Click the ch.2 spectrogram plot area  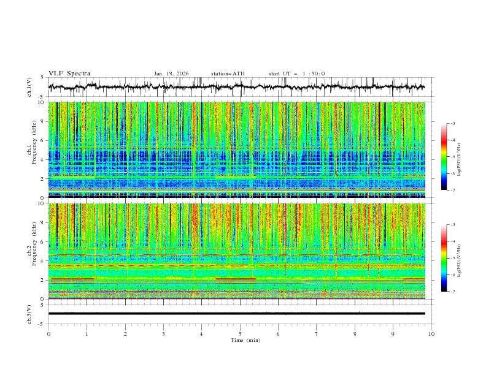pos(237,251)
